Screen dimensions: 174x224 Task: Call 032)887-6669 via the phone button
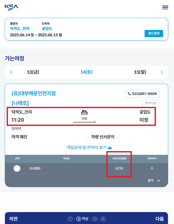click(142, 94)
